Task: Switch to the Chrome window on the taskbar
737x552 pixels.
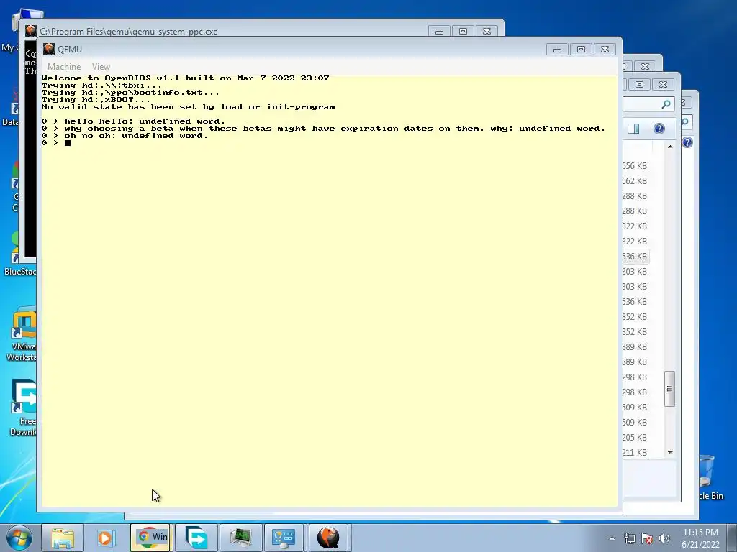Action: pyautogui.click(x=151, y=538)
